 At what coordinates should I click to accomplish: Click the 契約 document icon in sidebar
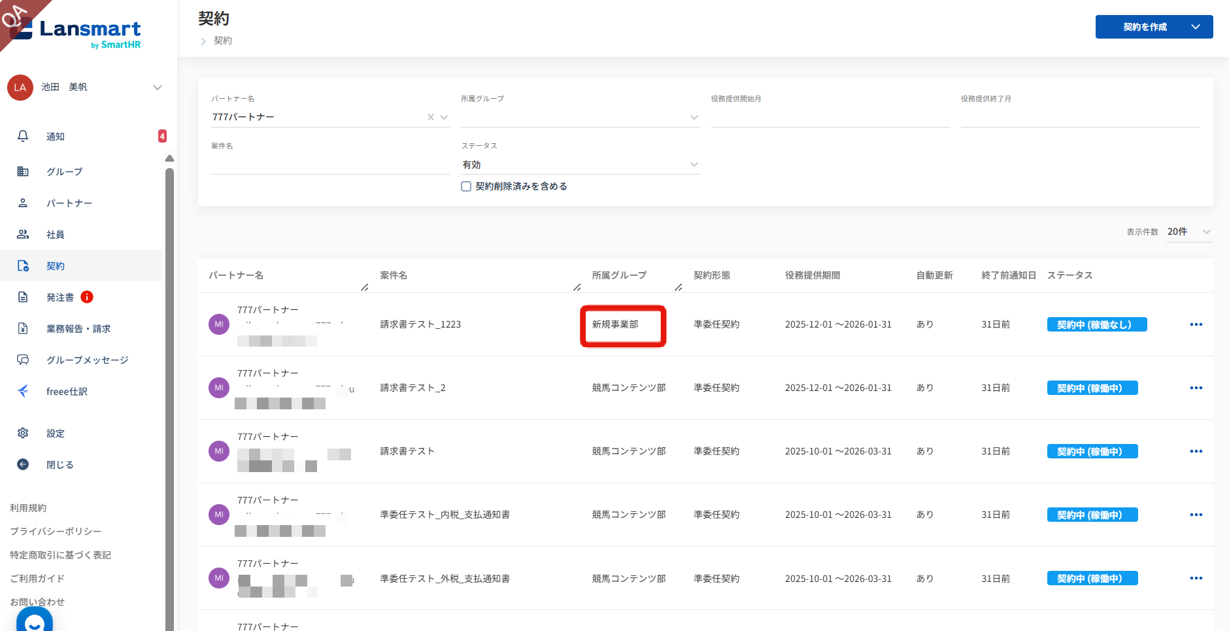[x=23, y=265]
